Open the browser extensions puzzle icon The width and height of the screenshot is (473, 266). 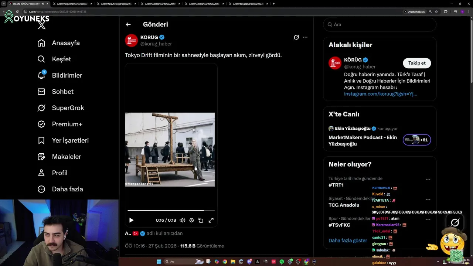point(446,11)
